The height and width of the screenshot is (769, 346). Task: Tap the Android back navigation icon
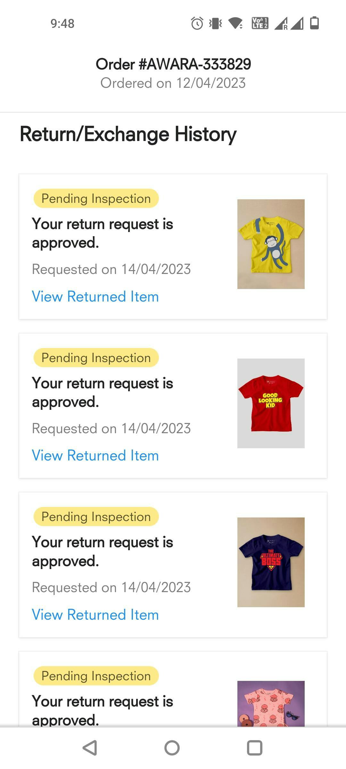click(90, 748)
